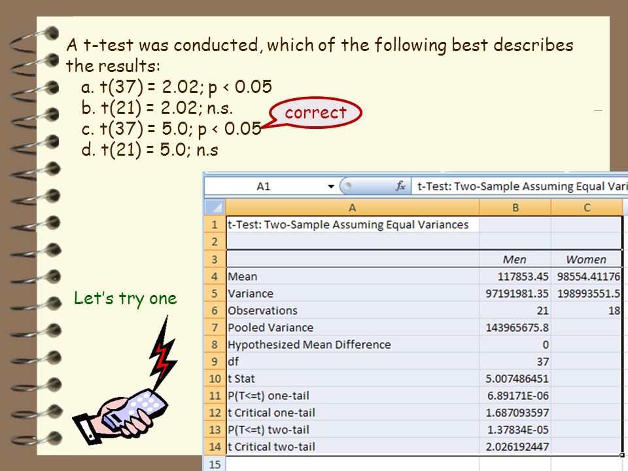The width and height of the screenshot is (628, 471).
Task: Click the Name Box showing A1
Action: [x=263, y=186]
